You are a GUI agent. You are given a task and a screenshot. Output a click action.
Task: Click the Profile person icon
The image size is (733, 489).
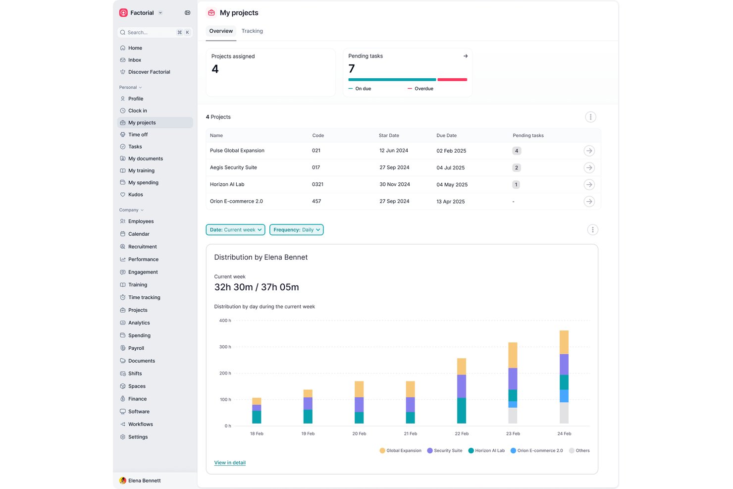123,99
